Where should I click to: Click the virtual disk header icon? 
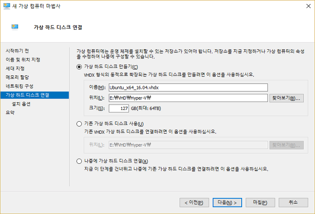click(x=15, y=27)
